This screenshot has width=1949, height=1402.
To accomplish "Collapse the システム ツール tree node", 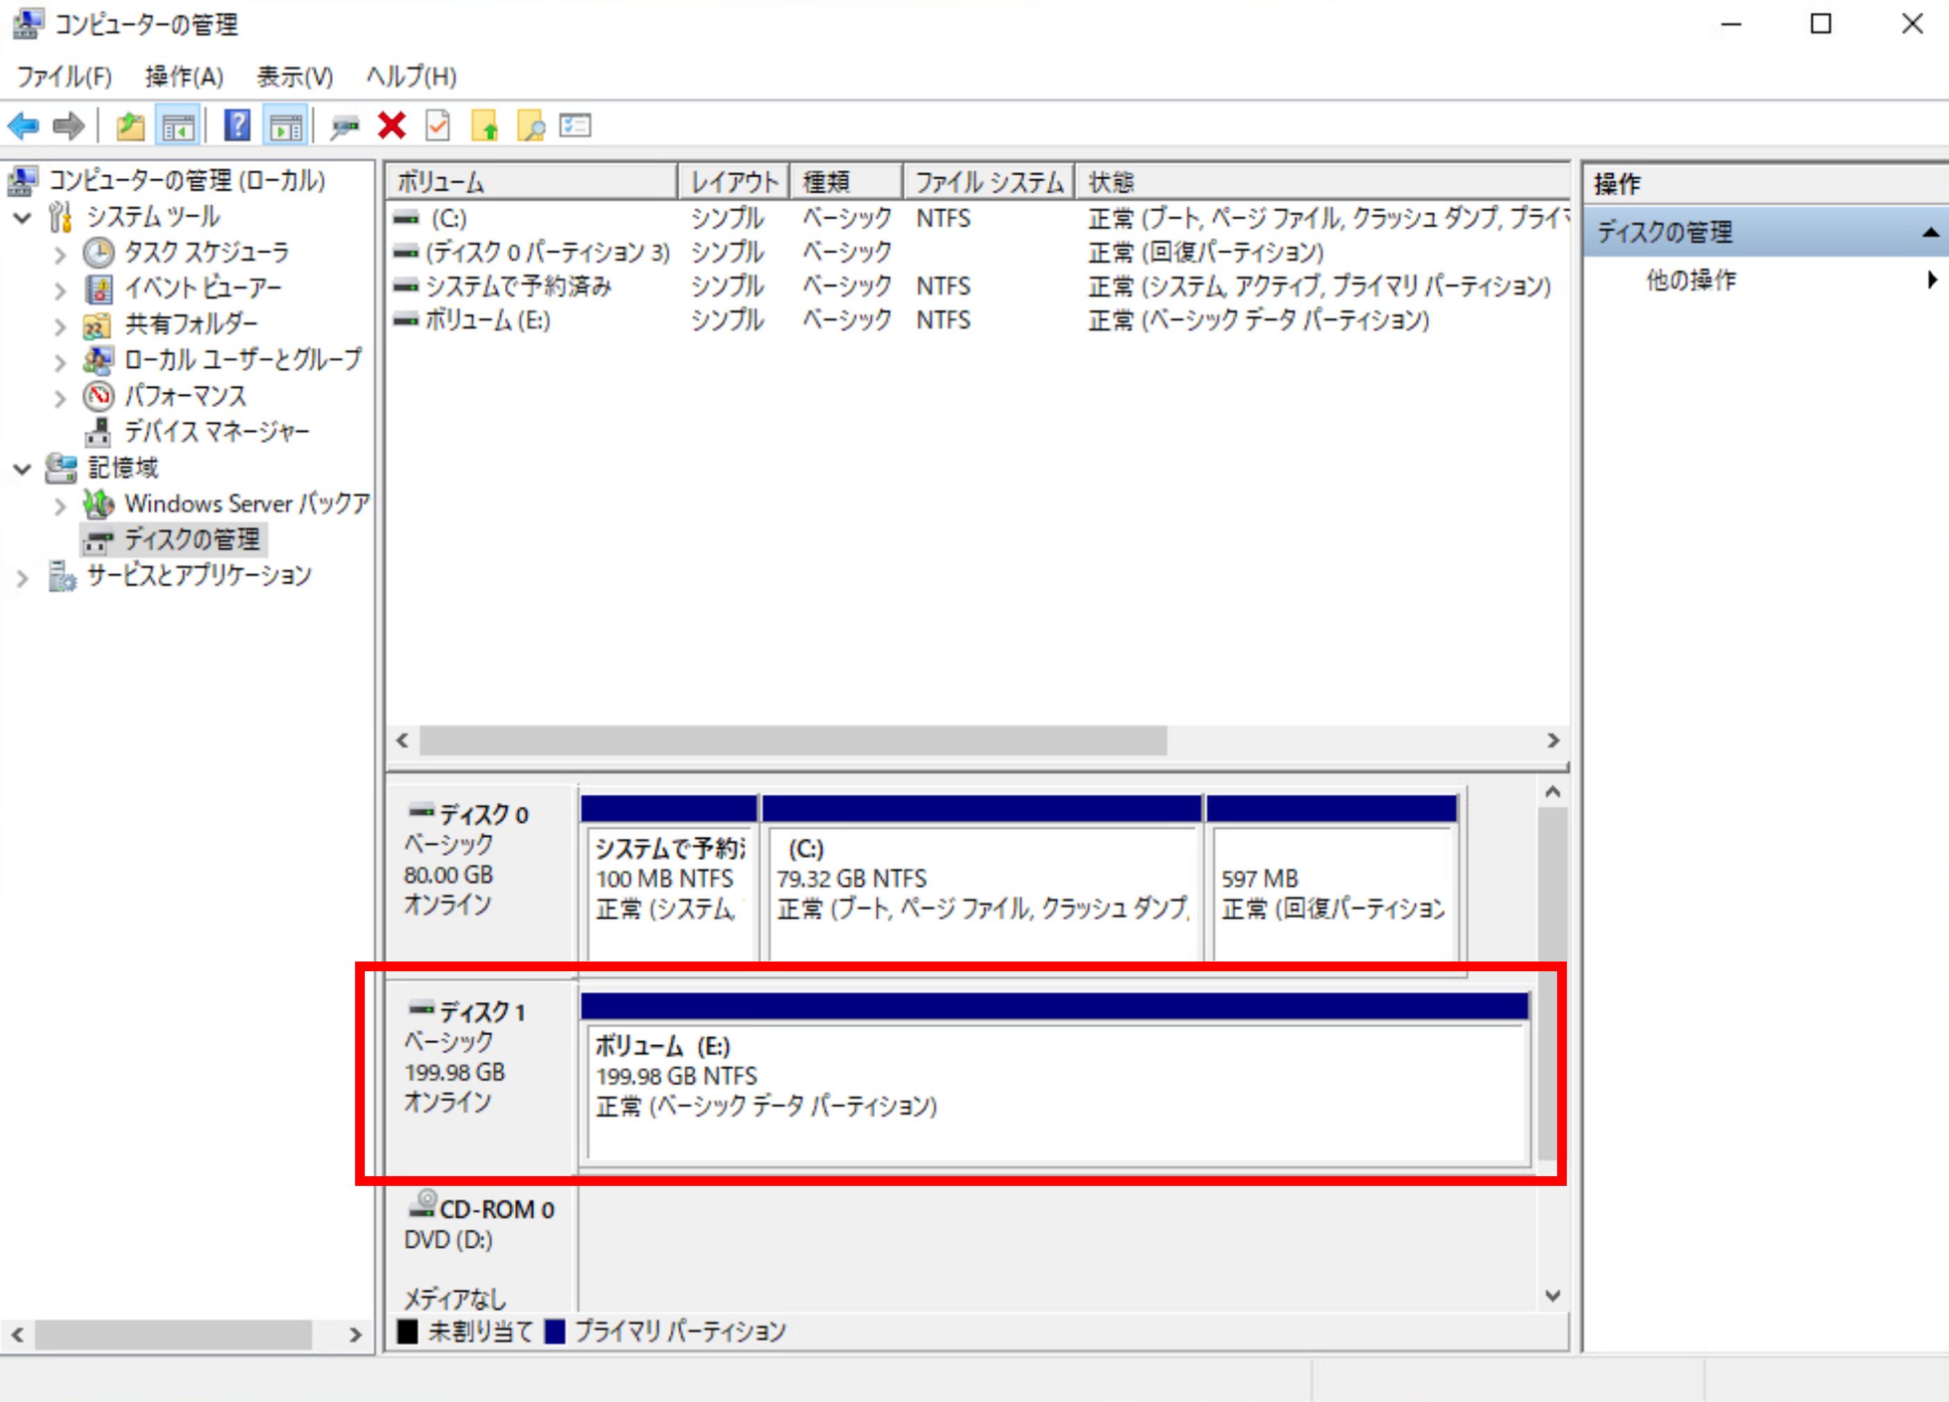I will pyautogui.click(x=23, y=217).
